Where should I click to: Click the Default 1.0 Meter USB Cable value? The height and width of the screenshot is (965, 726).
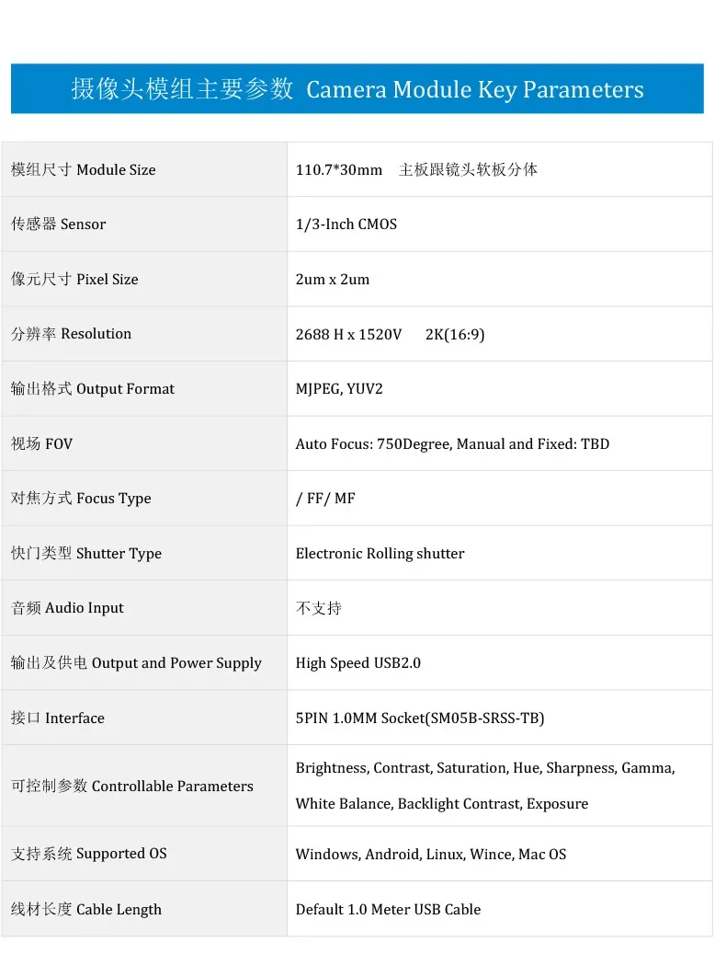pos(388,910)
